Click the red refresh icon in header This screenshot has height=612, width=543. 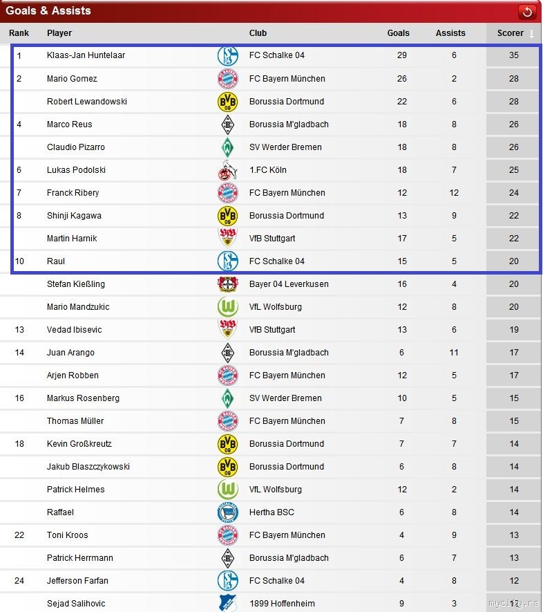[527, 12]
